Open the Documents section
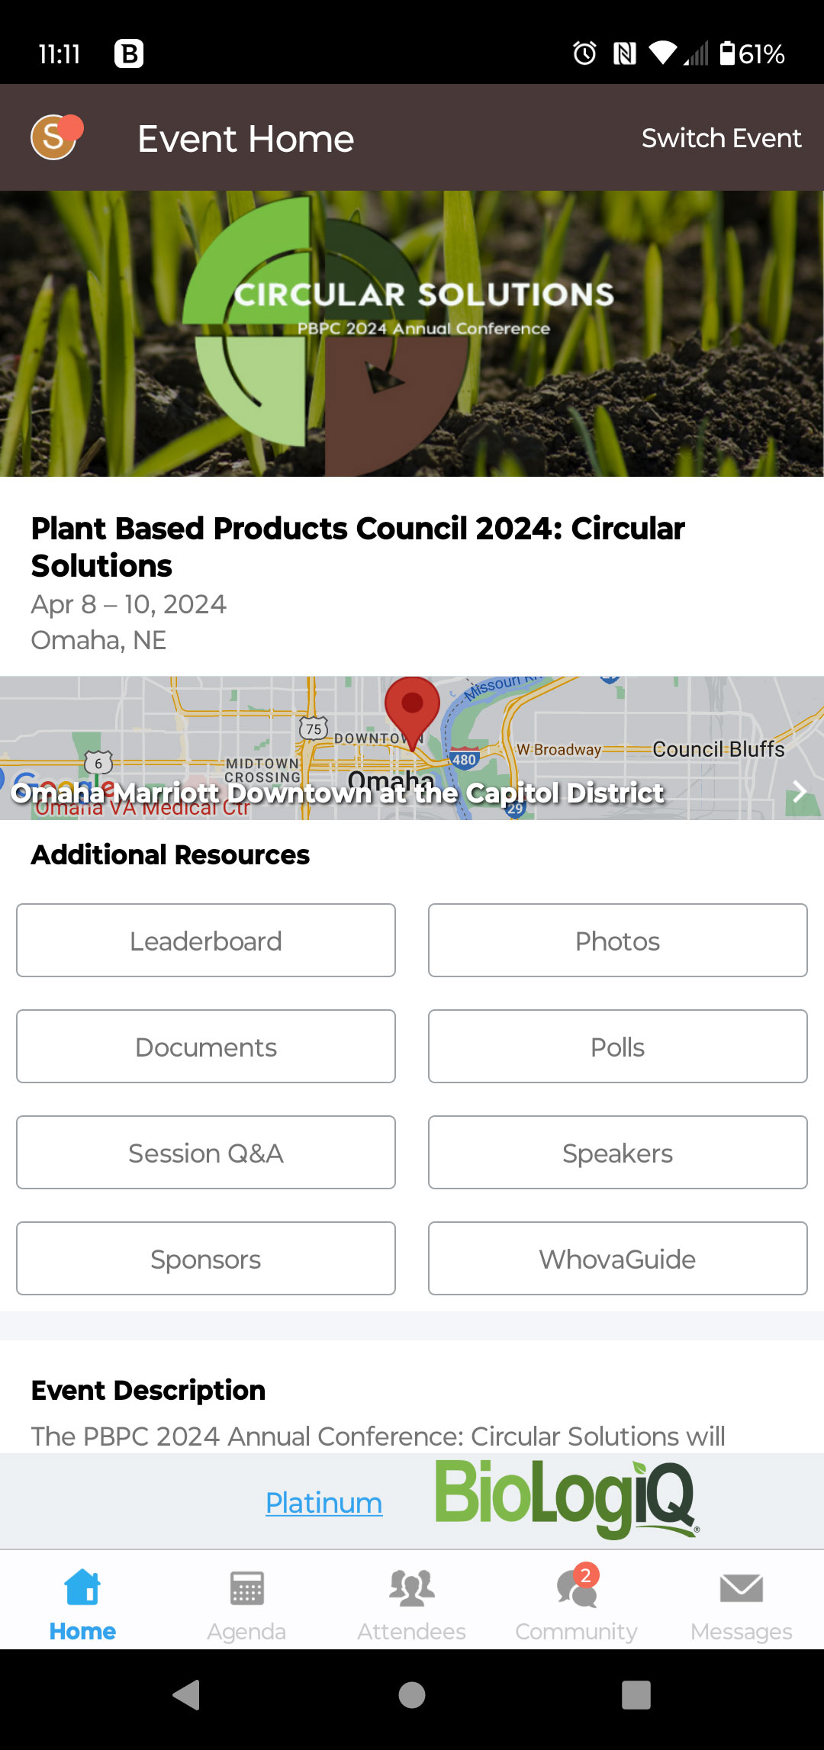 [x=206, y=1047]
